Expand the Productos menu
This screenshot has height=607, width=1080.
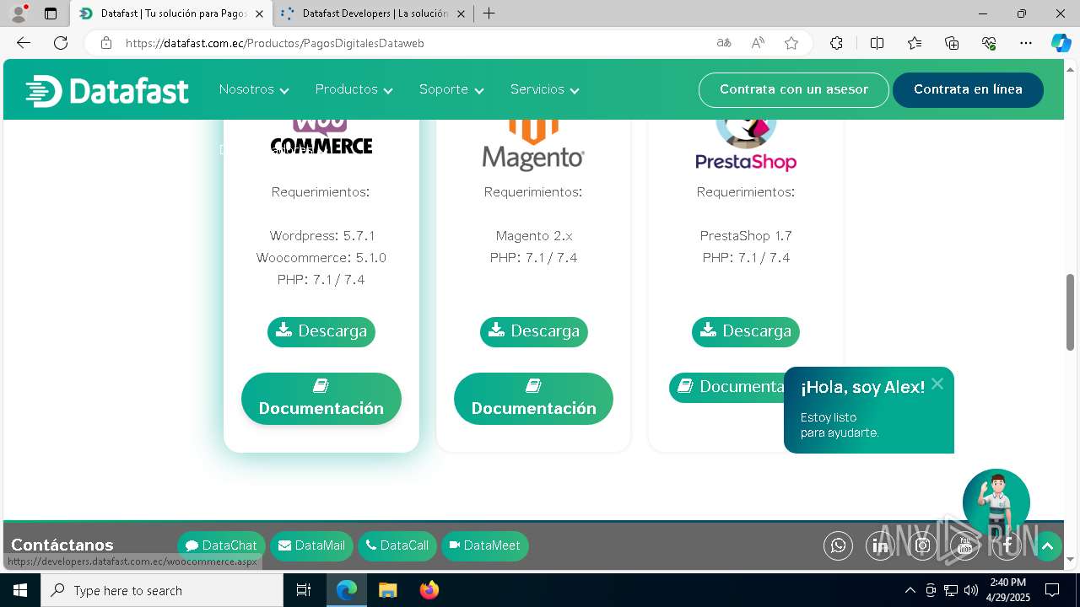point(354,89)
